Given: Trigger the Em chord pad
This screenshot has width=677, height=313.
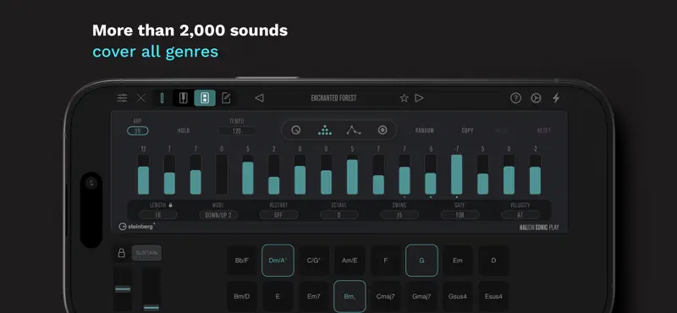Looking at the screenshot, I should [x=458, y=261].
